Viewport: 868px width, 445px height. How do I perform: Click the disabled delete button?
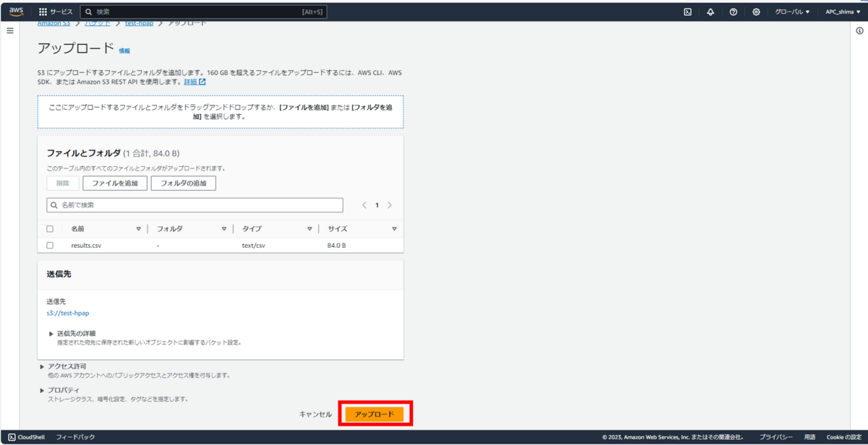click(x=63, y=183)
